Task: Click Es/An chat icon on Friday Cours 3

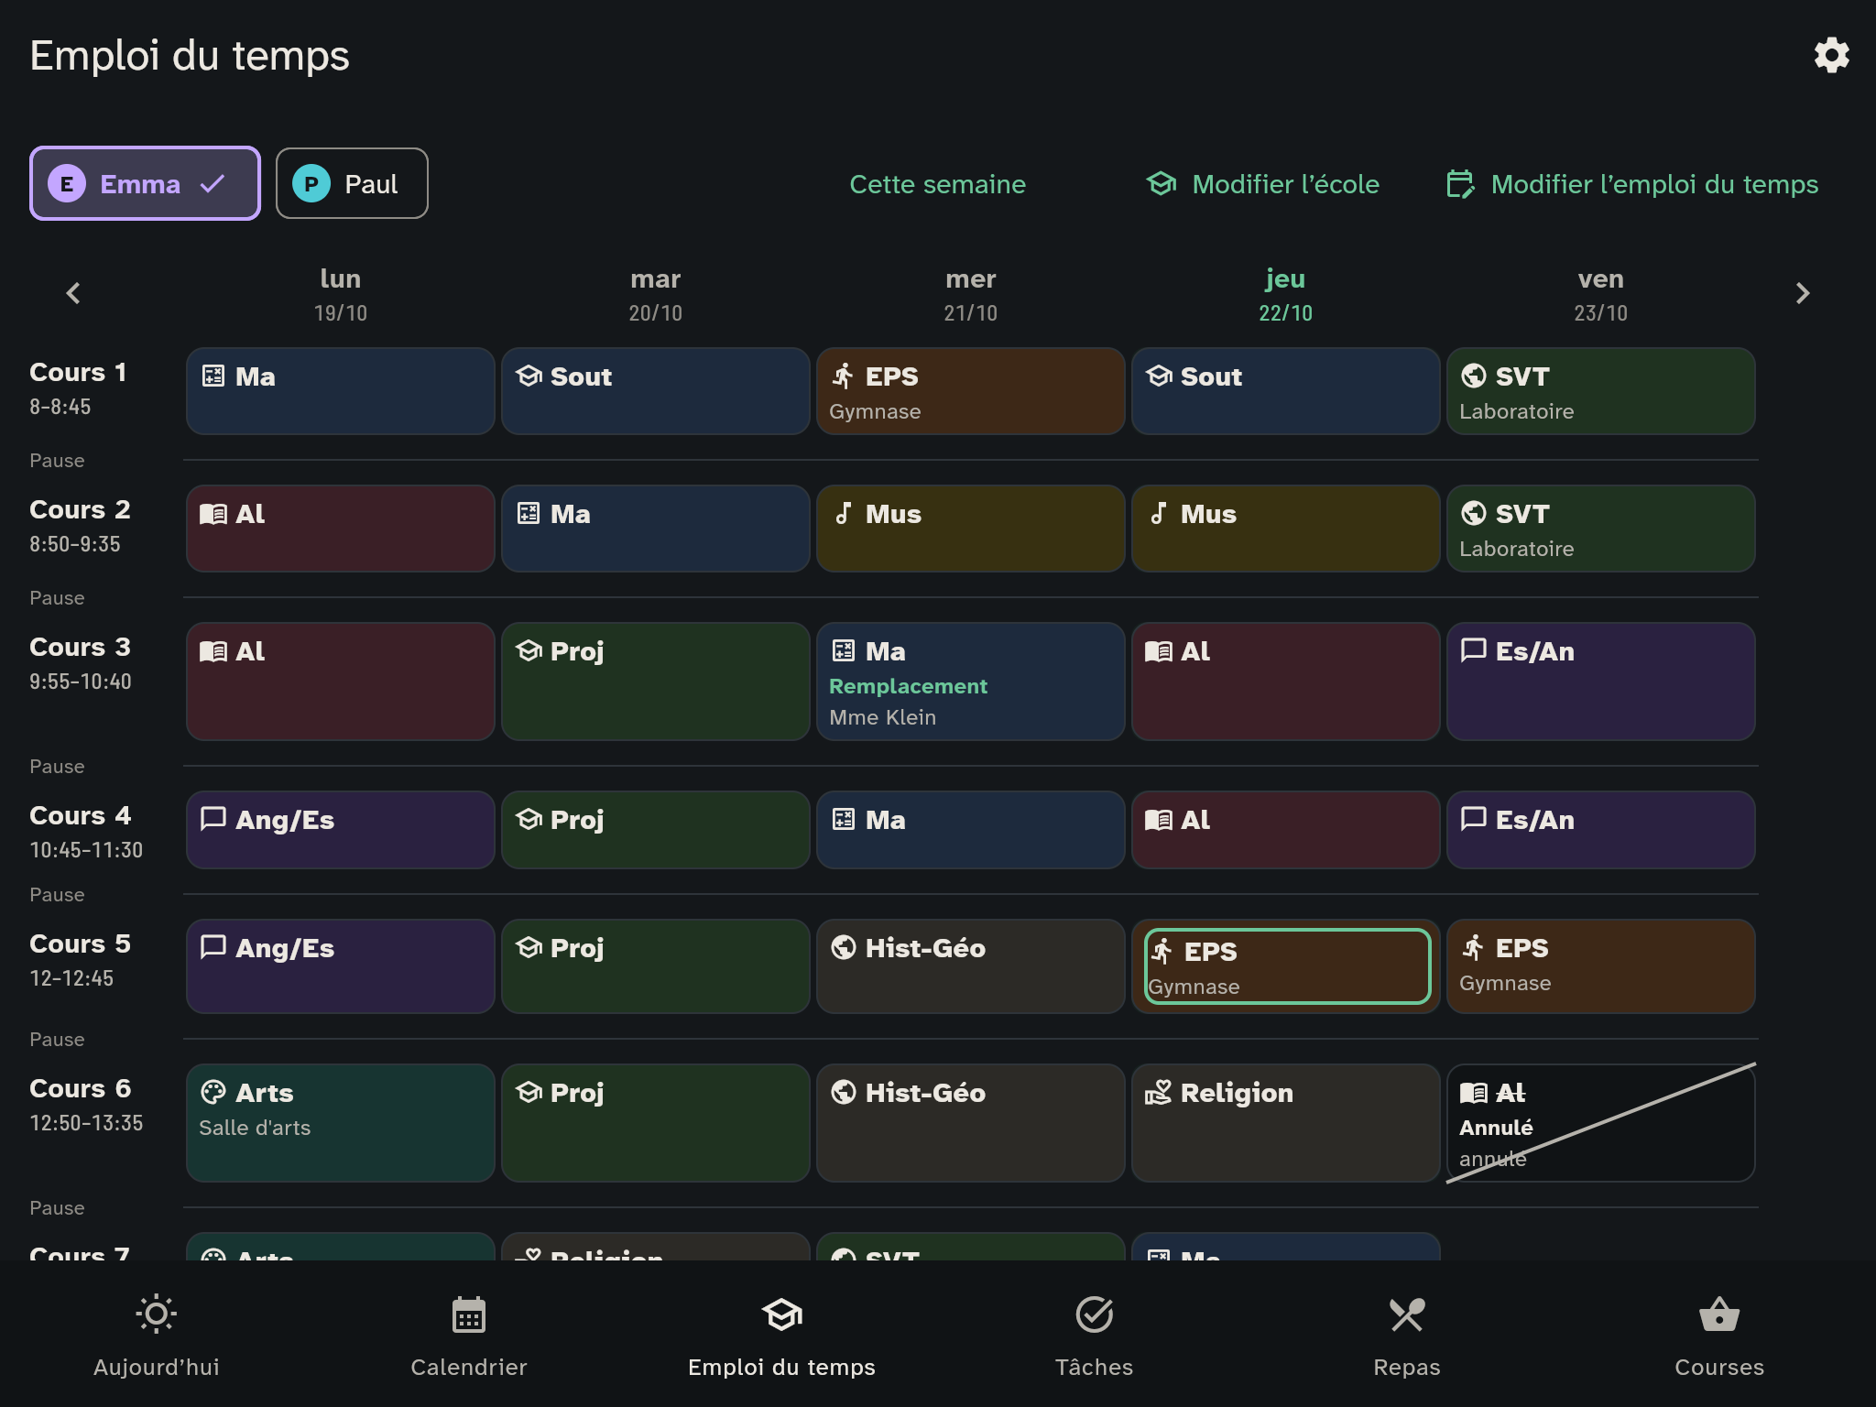Action: (1473, 651)
